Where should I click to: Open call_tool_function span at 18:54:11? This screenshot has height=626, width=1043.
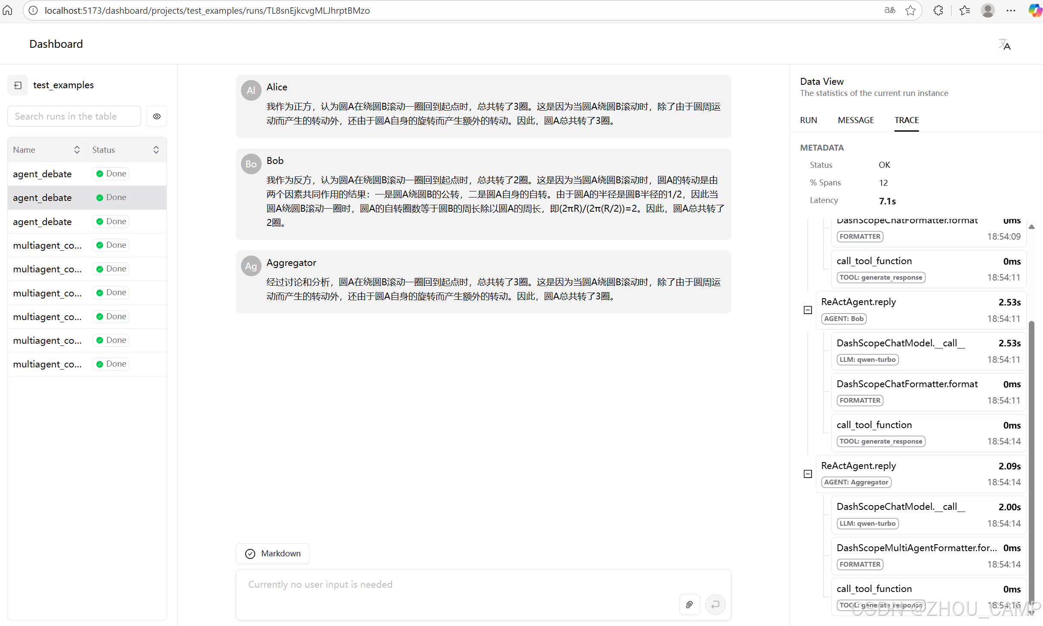(x=929, y=269)
